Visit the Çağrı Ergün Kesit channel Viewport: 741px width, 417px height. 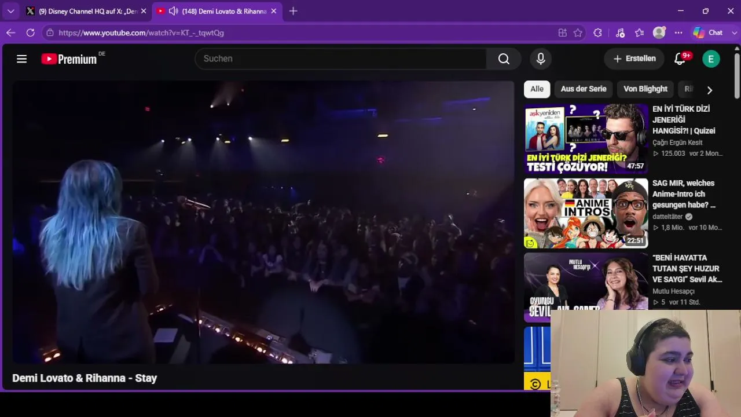click(677, 142)
